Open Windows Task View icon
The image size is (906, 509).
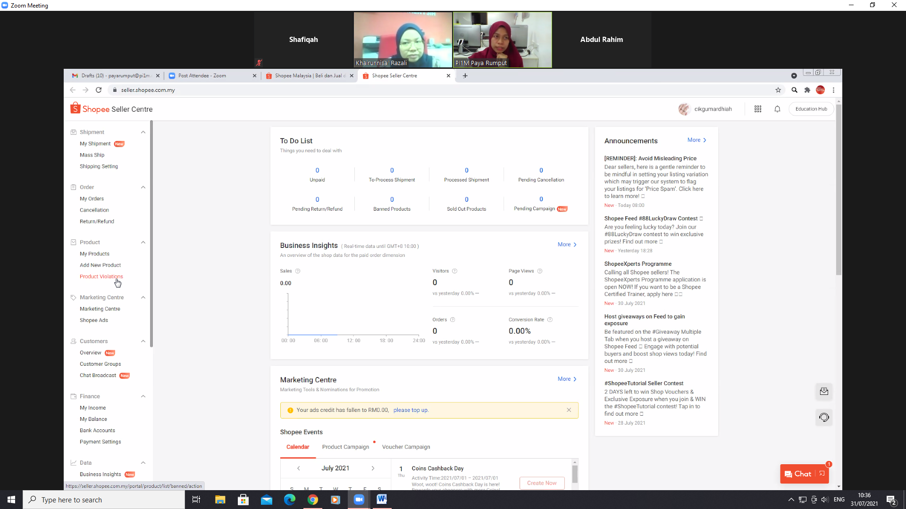(x=196, y=500)
